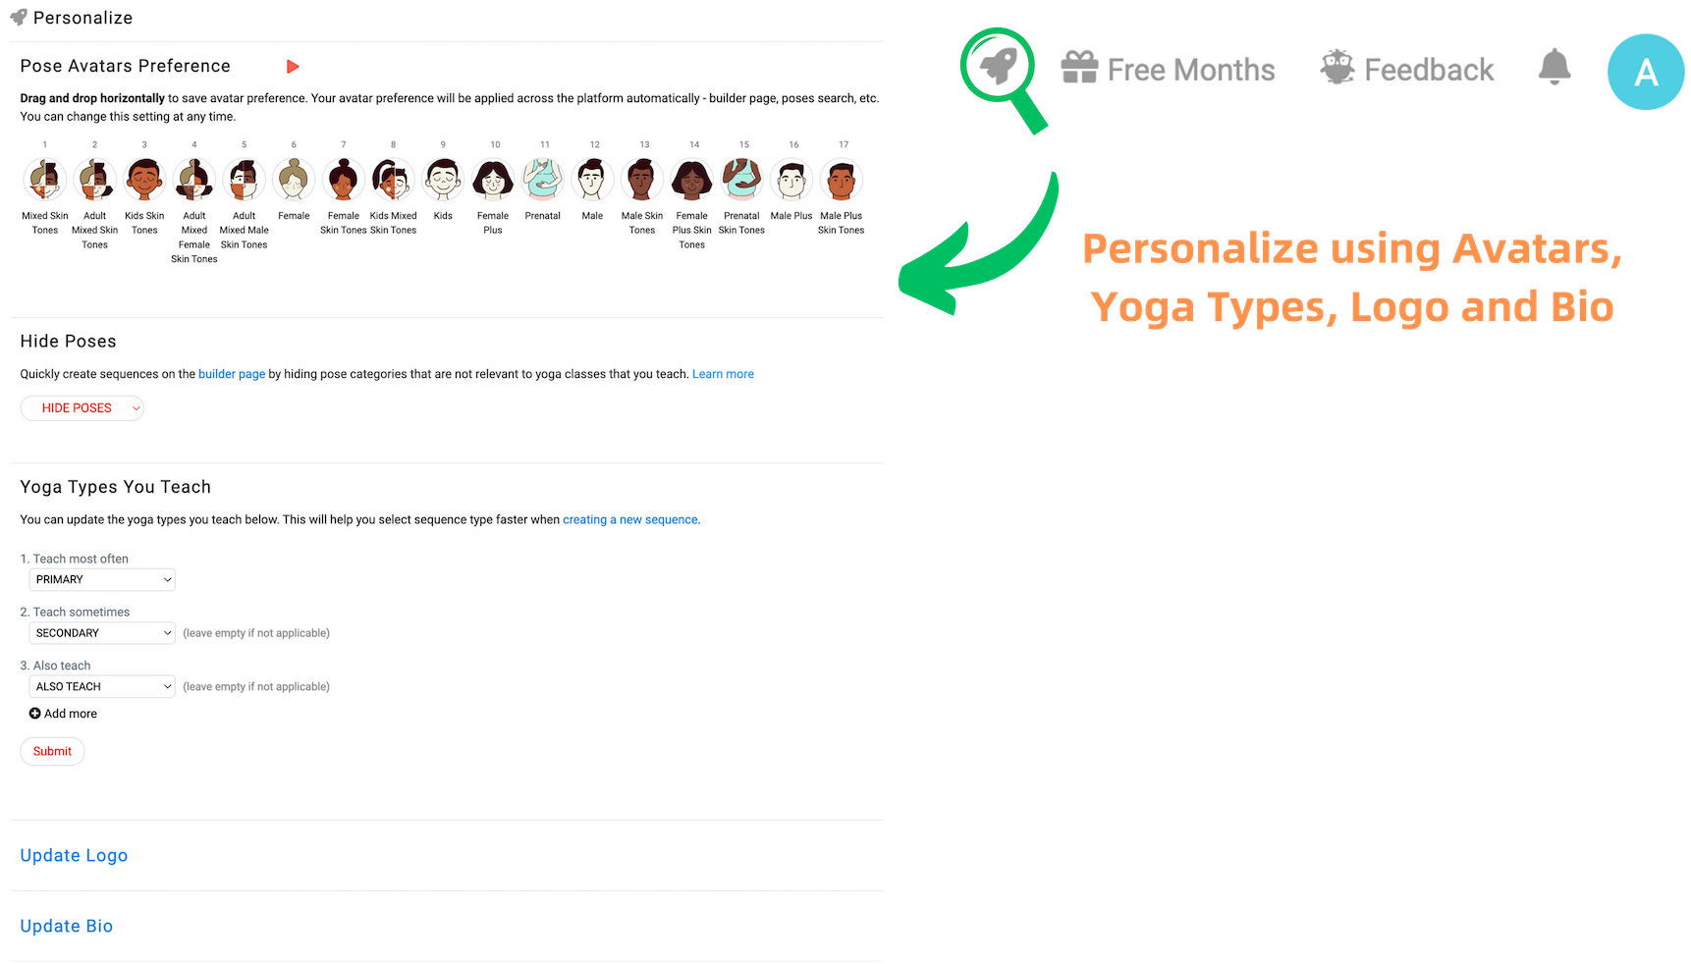Open the user profile avatar A

tap(1646, 72)
